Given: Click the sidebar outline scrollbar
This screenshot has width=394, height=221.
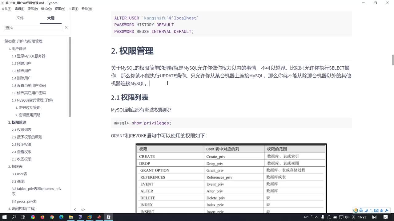Looking at the screenshot, I should pyautogui.click(x=70, y=77).
